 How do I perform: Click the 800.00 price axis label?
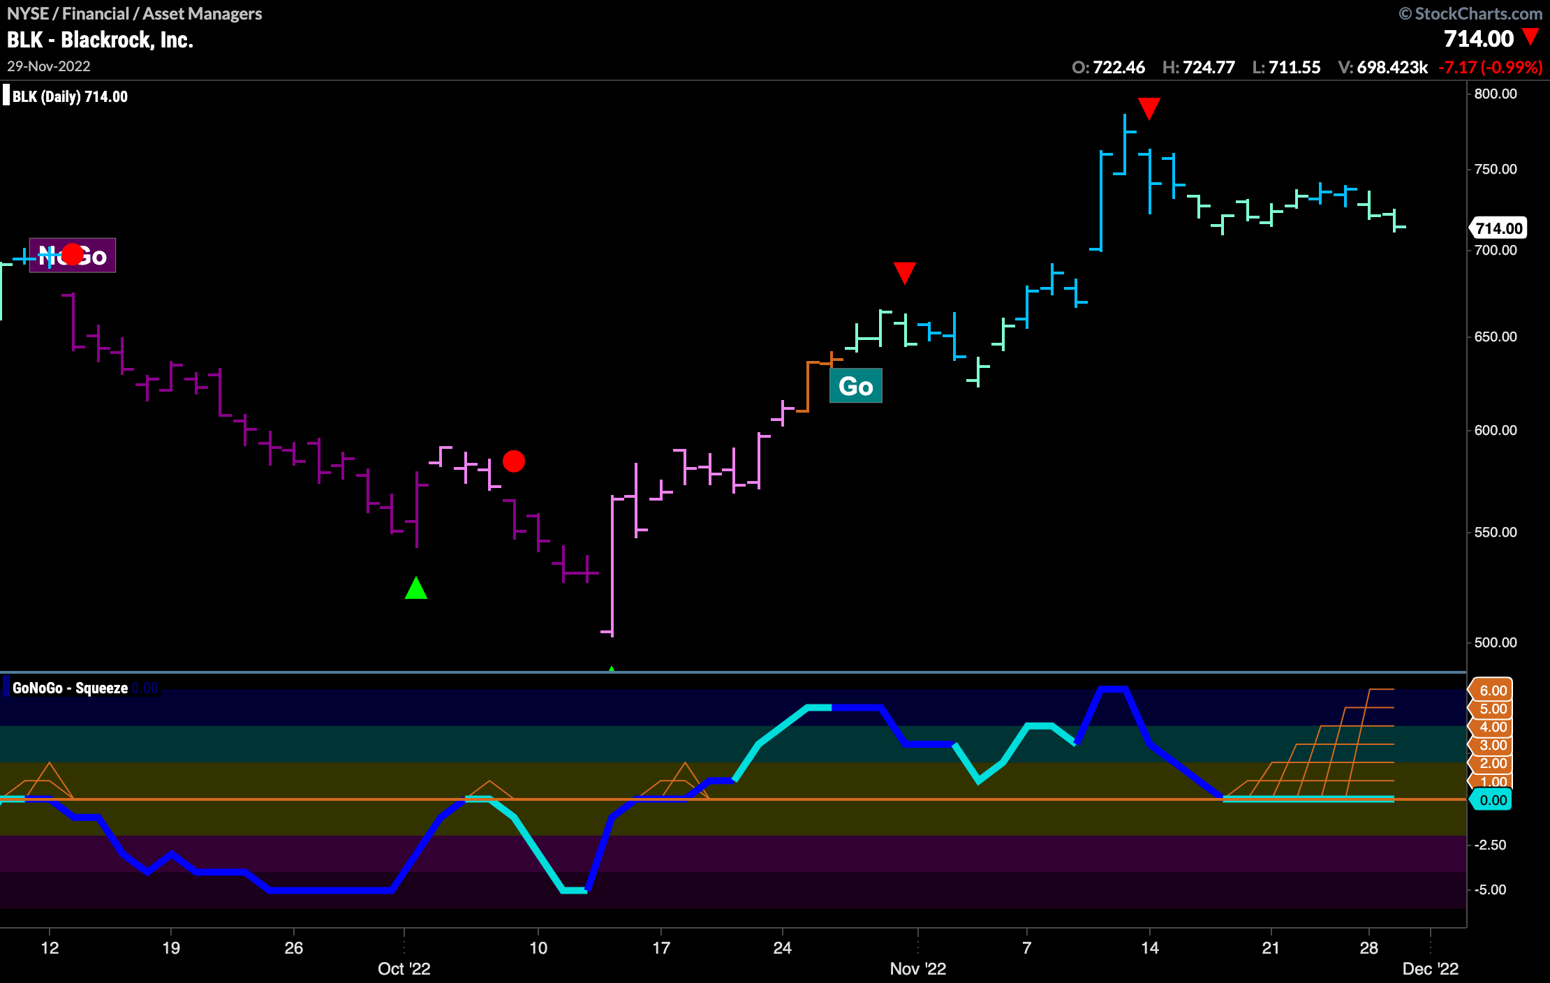[1496, 94]
